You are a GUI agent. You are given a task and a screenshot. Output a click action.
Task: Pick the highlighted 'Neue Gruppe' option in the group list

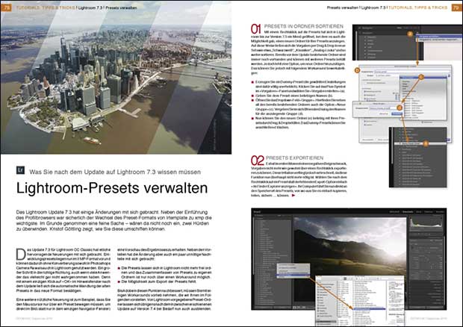coord(423,78)
